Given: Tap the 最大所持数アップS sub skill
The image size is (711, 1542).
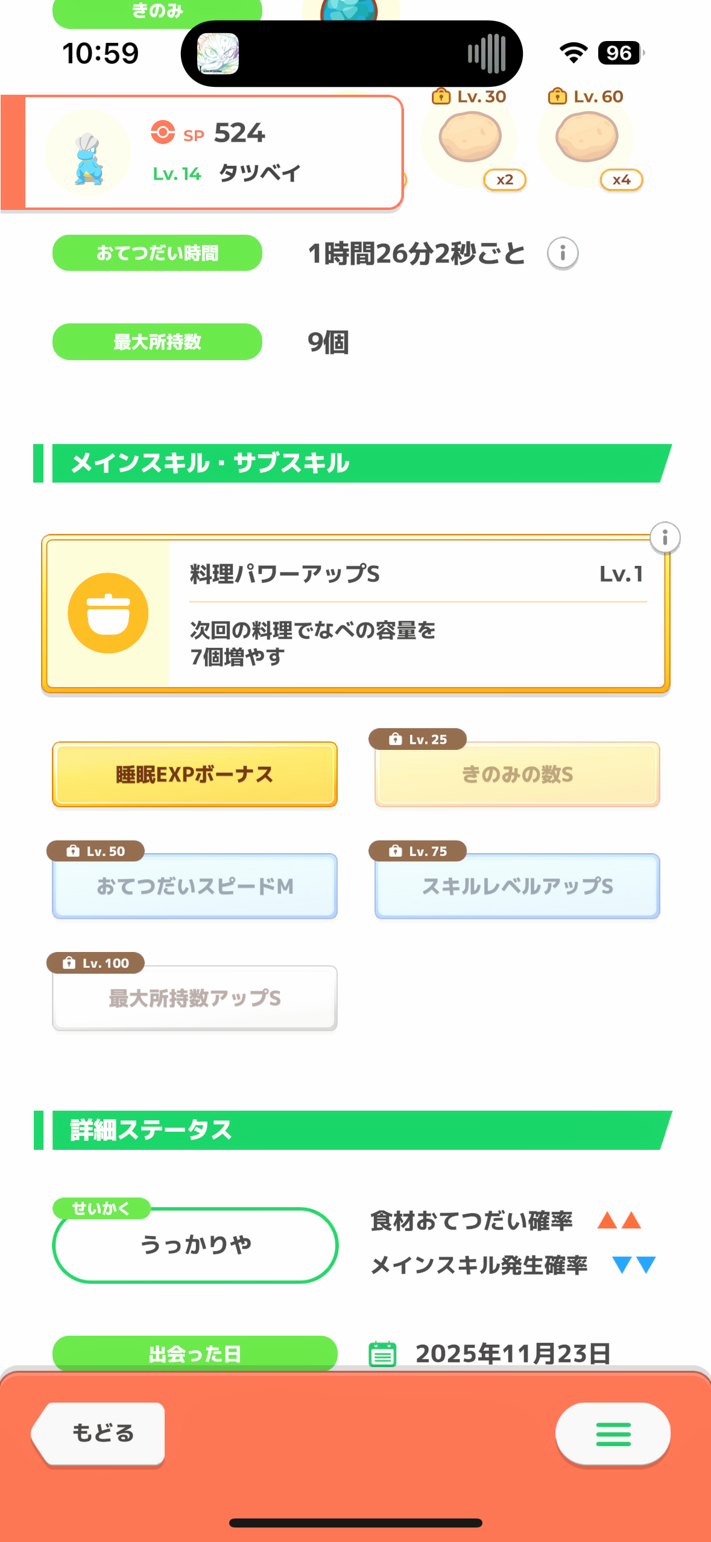Looking at the screenshot, I should pos(195,998).
